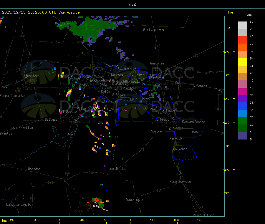The image size is (265, 224).
Task: Select the 'G_Campos' label
Action: click(x=200, y=86)
